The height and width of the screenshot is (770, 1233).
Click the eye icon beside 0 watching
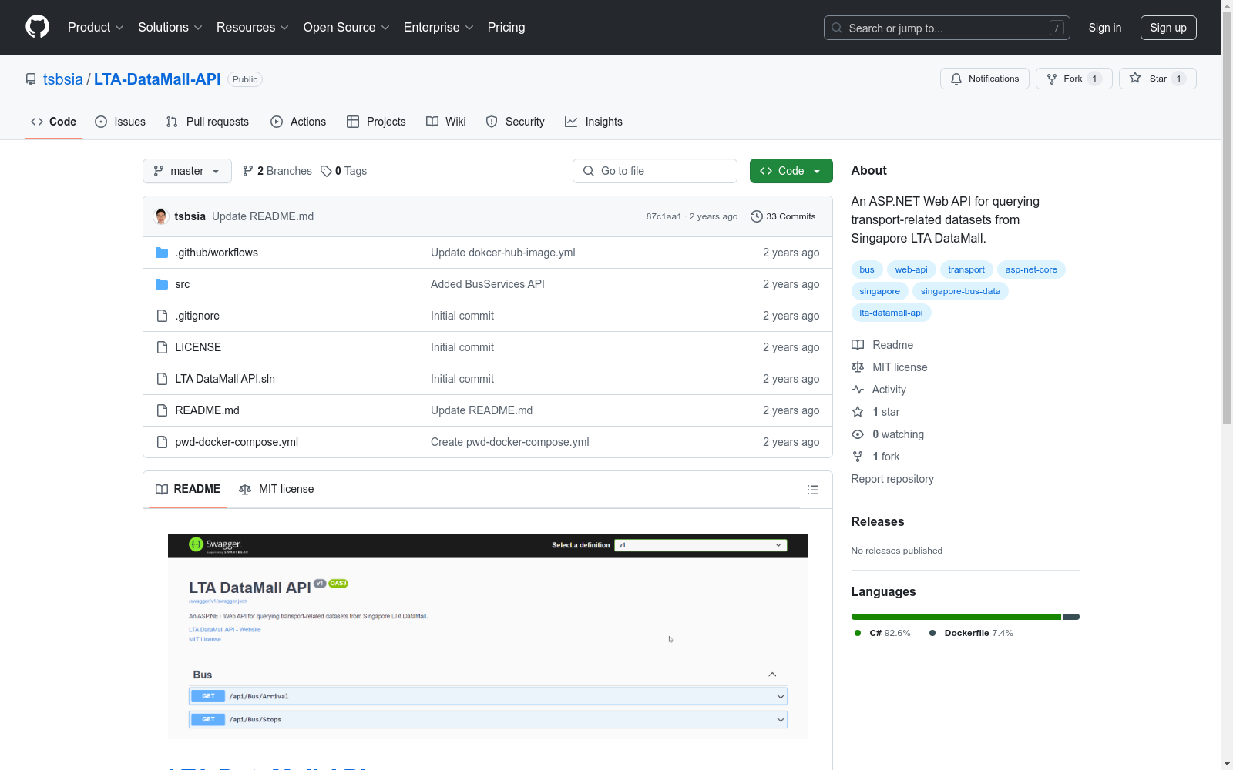point(858,434)
